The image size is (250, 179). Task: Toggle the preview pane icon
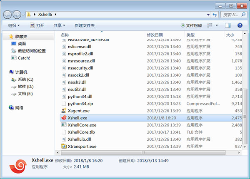pyautogui.click(x=227, y=25)
